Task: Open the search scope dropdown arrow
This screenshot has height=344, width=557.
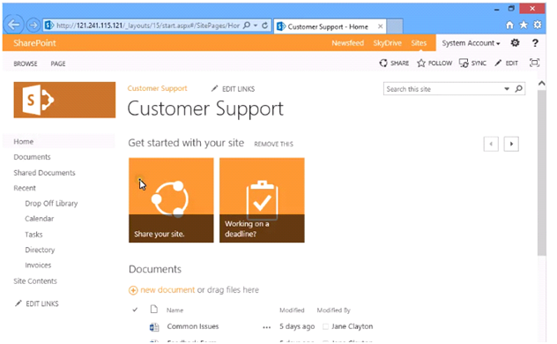Action: click(x=507, y=89)
